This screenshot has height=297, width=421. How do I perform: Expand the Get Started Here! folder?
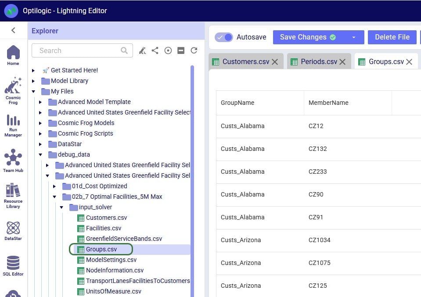[33, 71]
